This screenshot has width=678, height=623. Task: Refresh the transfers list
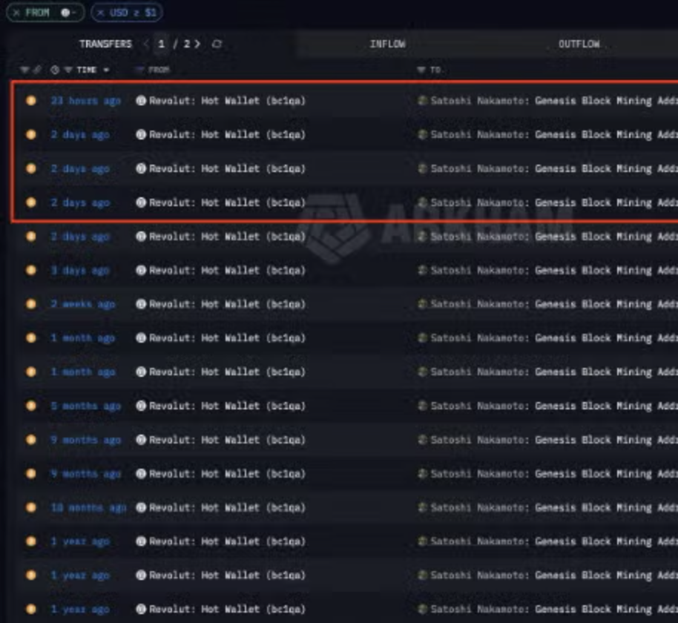(x=217, y=44)
